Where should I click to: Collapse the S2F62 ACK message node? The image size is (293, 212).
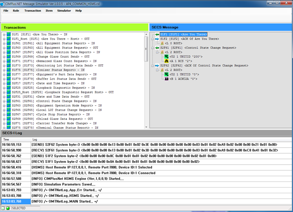(152, 65)
